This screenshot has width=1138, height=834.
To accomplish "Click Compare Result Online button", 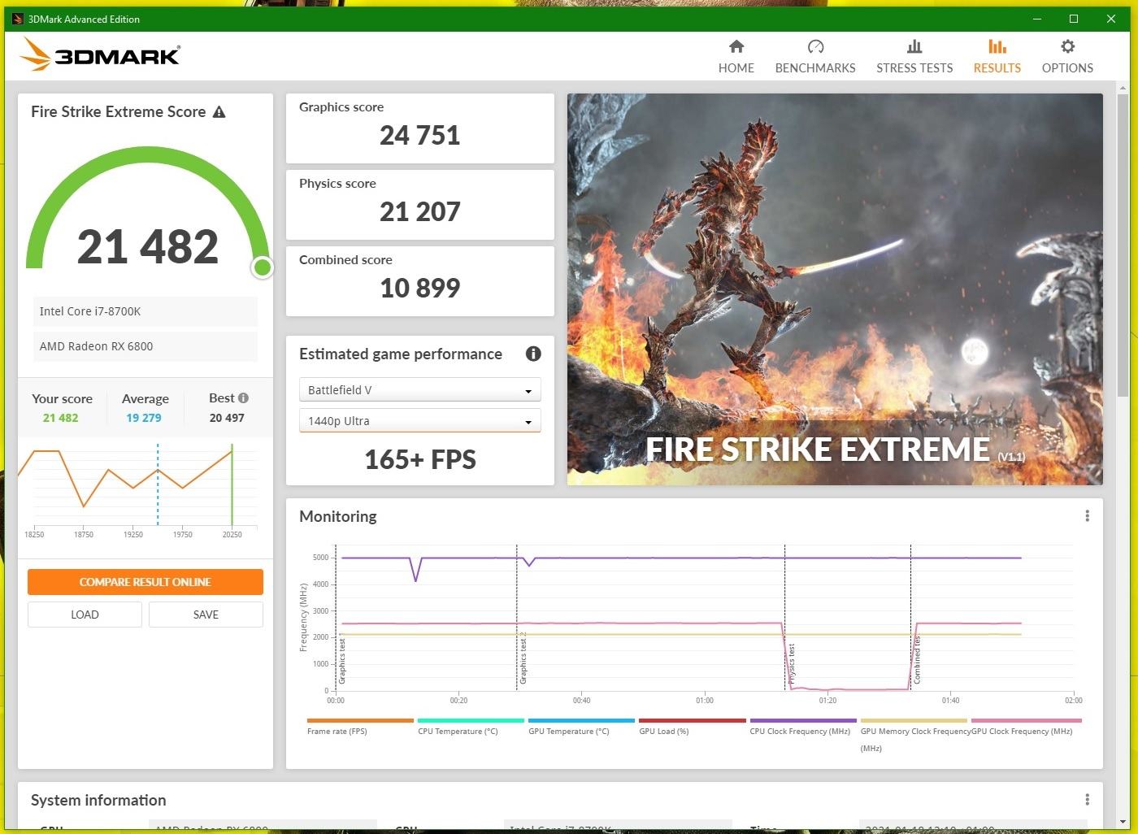I will pos(146,582).
